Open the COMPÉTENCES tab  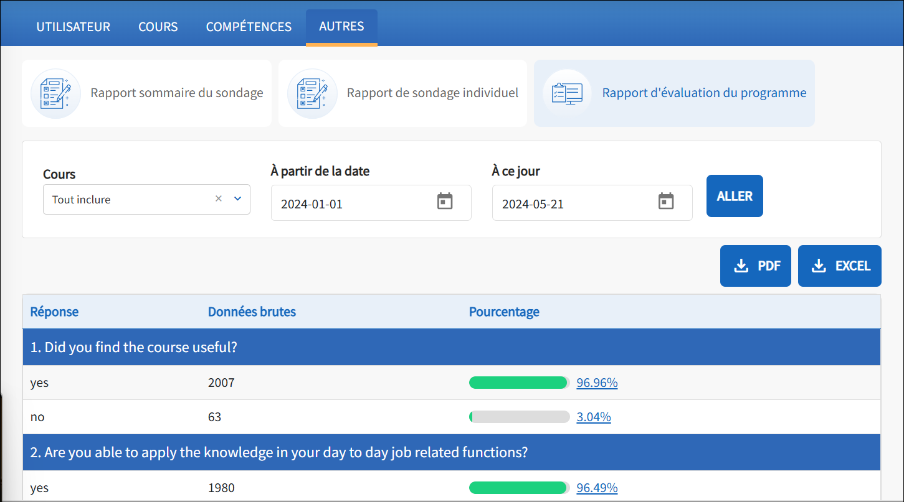tap(249, 26)
